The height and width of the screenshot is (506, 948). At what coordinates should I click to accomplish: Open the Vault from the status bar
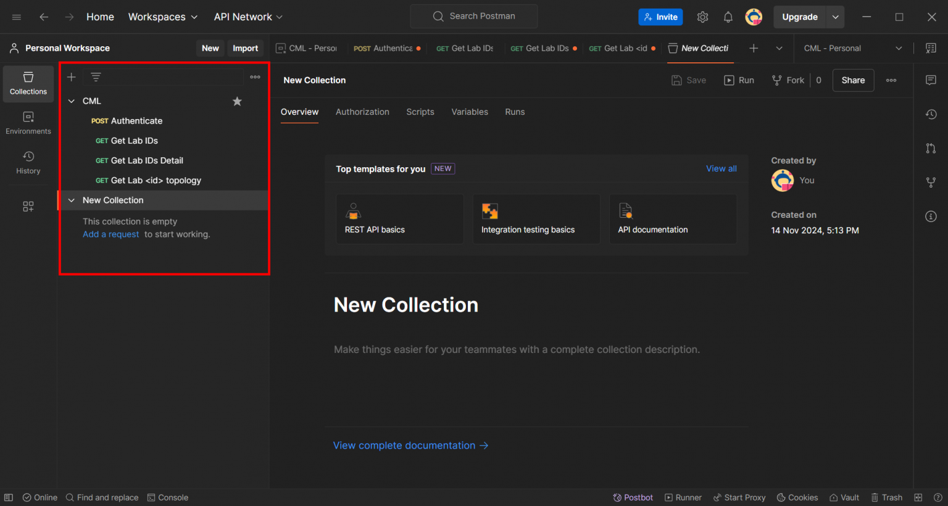coord(844,497)
